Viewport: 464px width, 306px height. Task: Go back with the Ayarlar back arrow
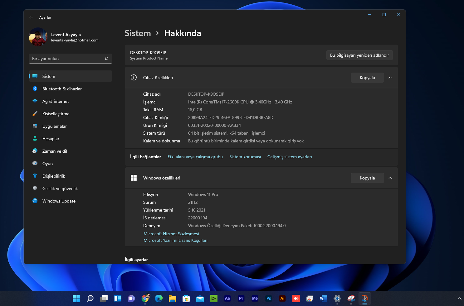tap(31, 17)
